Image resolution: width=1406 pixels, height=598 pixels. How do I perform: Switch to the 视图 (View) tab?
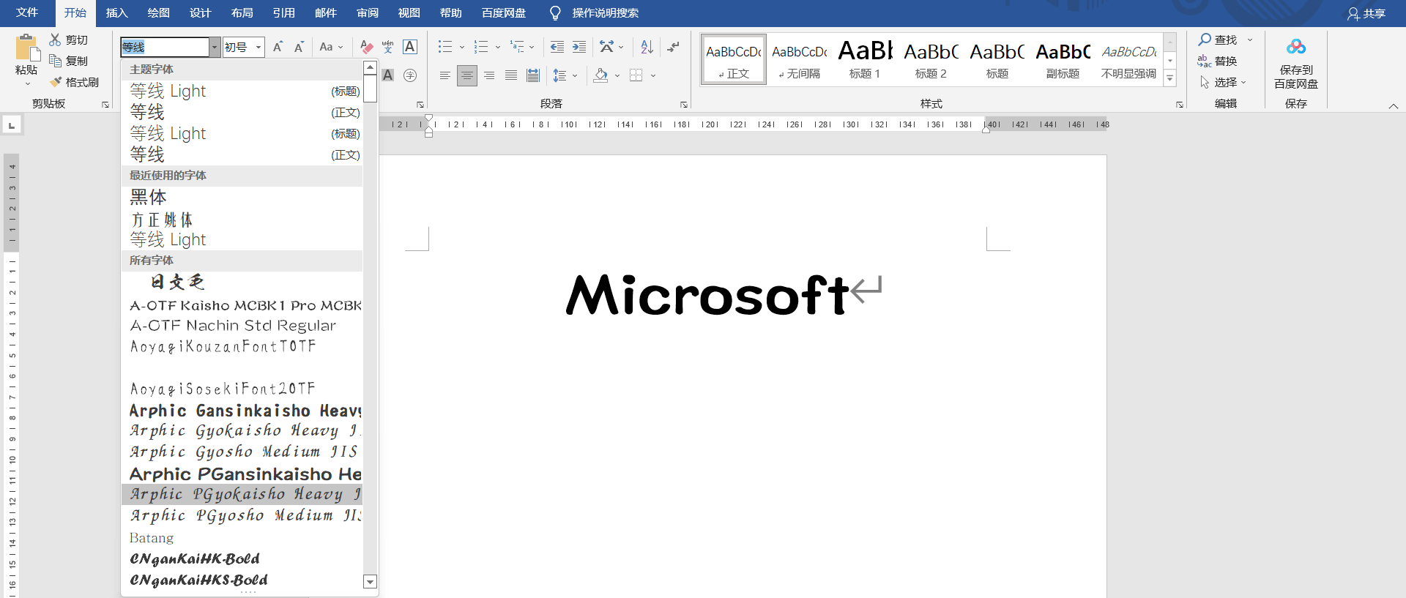tap(409, 12)
